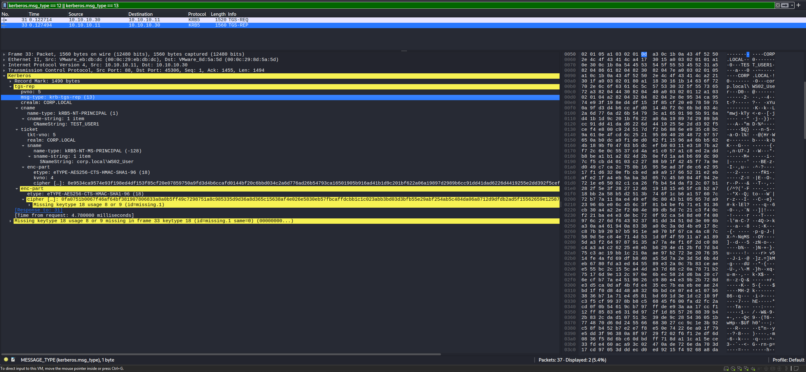The width and height of the screenshot is (806, 372).
Task: Collapse the Kerberos tree node
Action: point(4,76)
